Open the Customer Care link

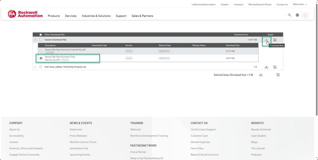199,136
